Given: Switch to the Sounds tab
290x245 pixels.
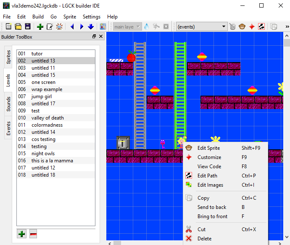Looking at the screenshot, I should [8, 104].
